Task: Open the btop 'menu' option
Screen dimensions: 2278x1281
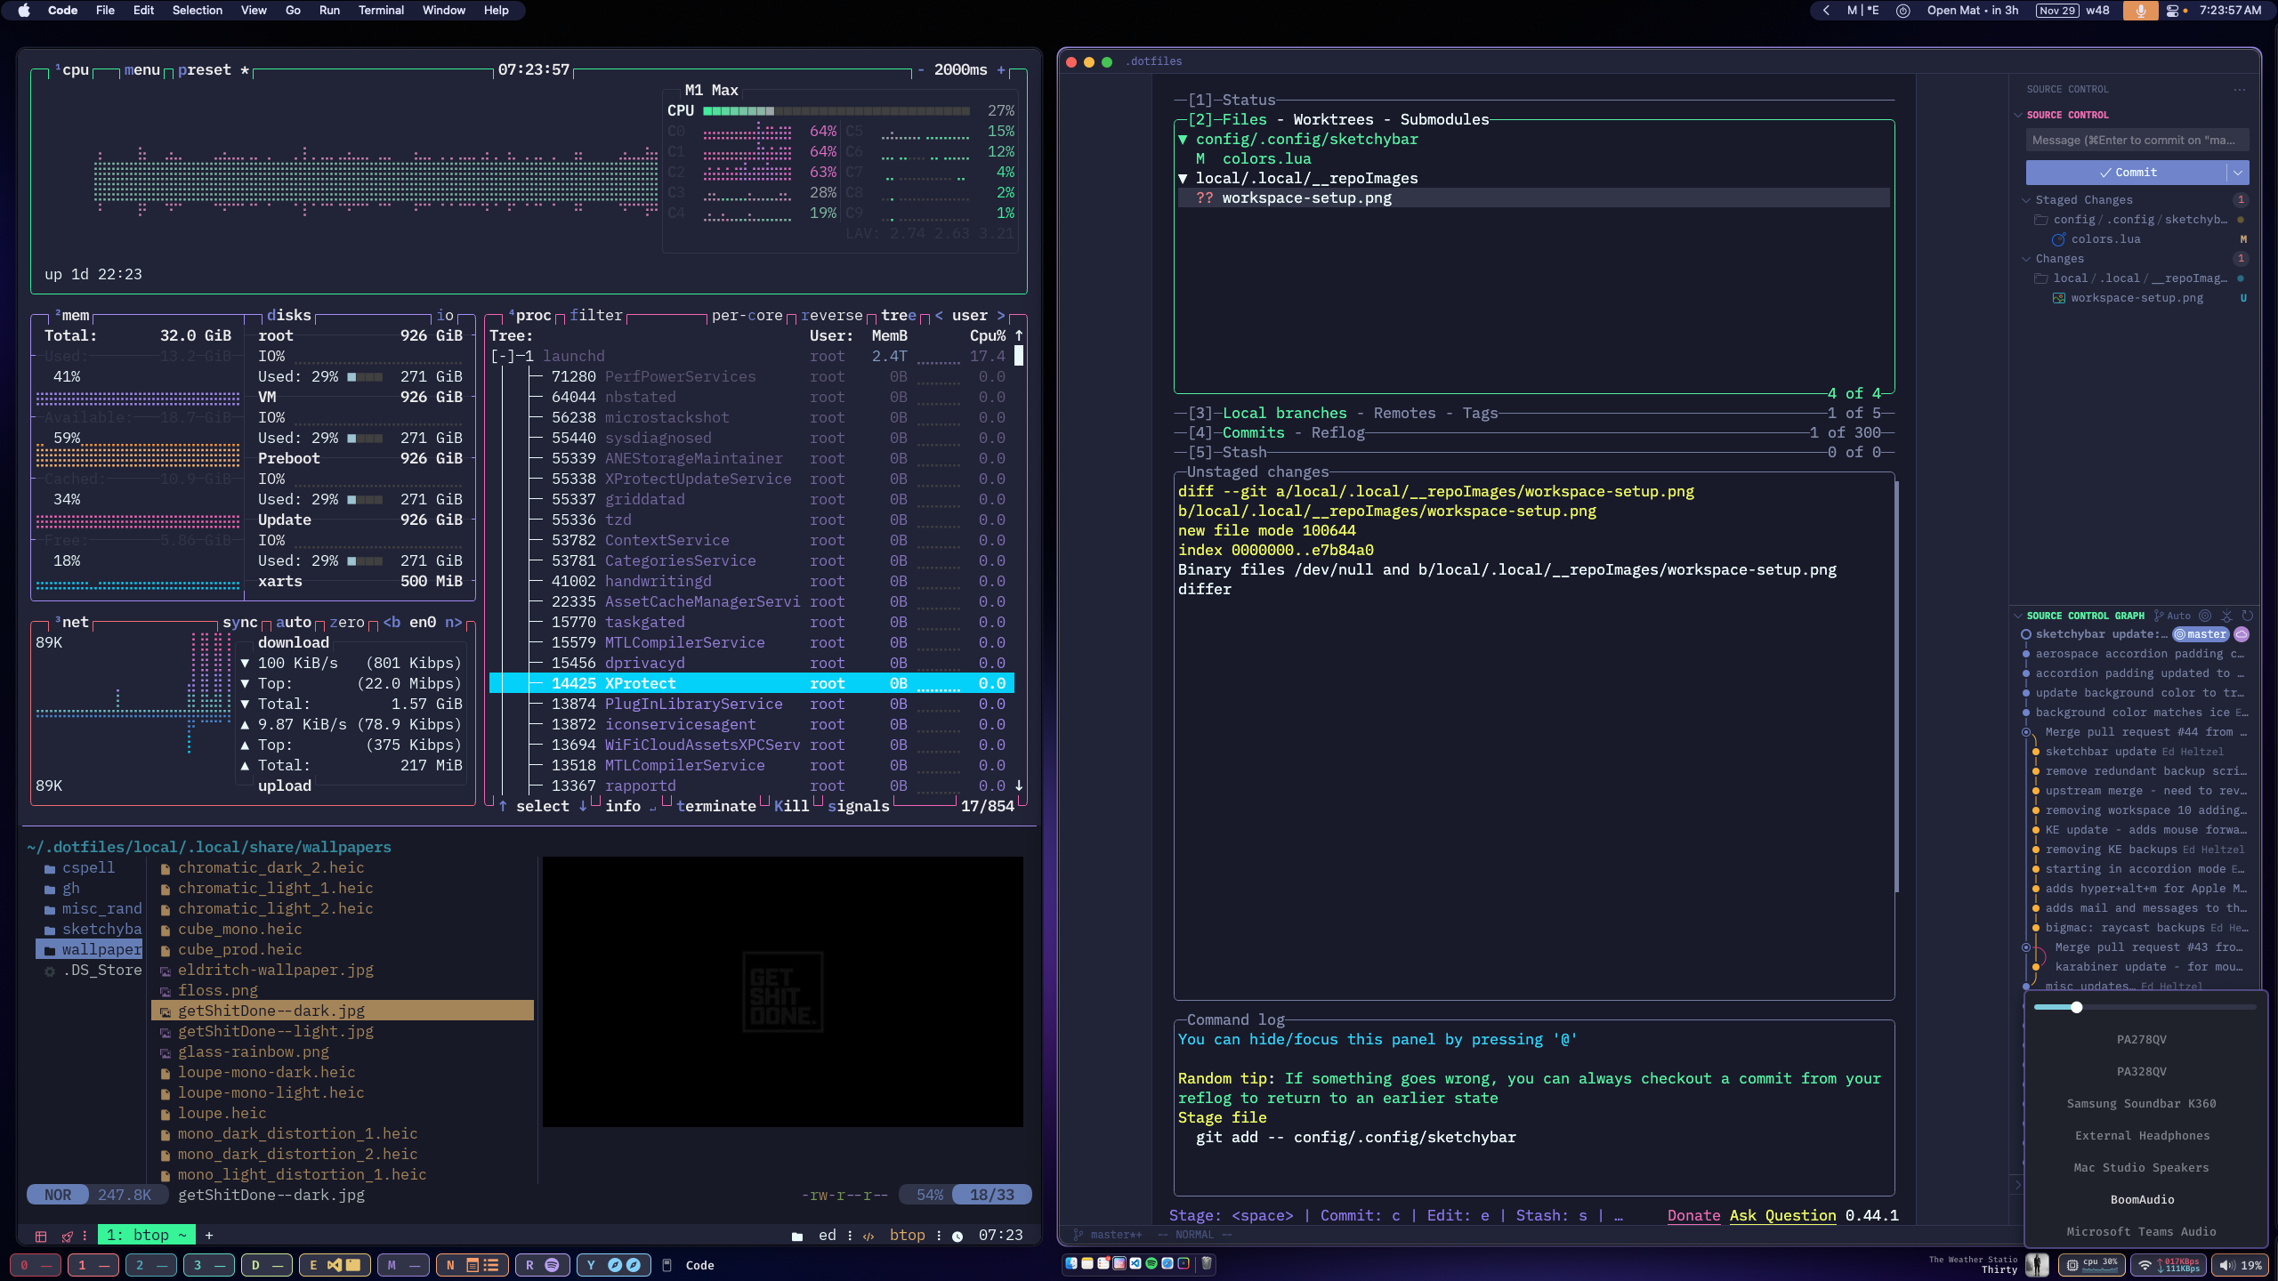Action: [x=142, y=69]
